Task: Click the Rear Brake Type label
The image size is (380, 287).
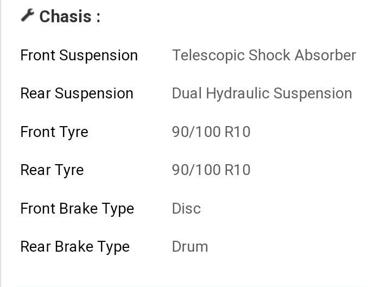Action: click(75, 247)
